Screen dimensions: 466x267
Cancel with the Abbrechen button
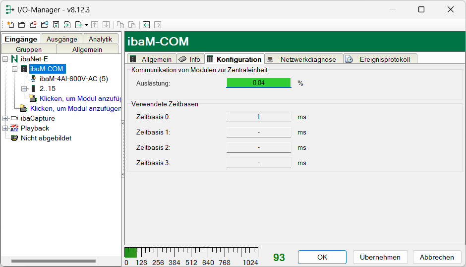(437, 257)
